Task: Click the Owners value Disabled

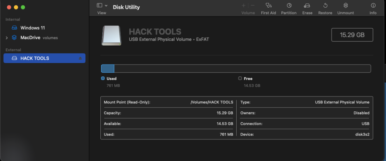Action: pos(361,113)
